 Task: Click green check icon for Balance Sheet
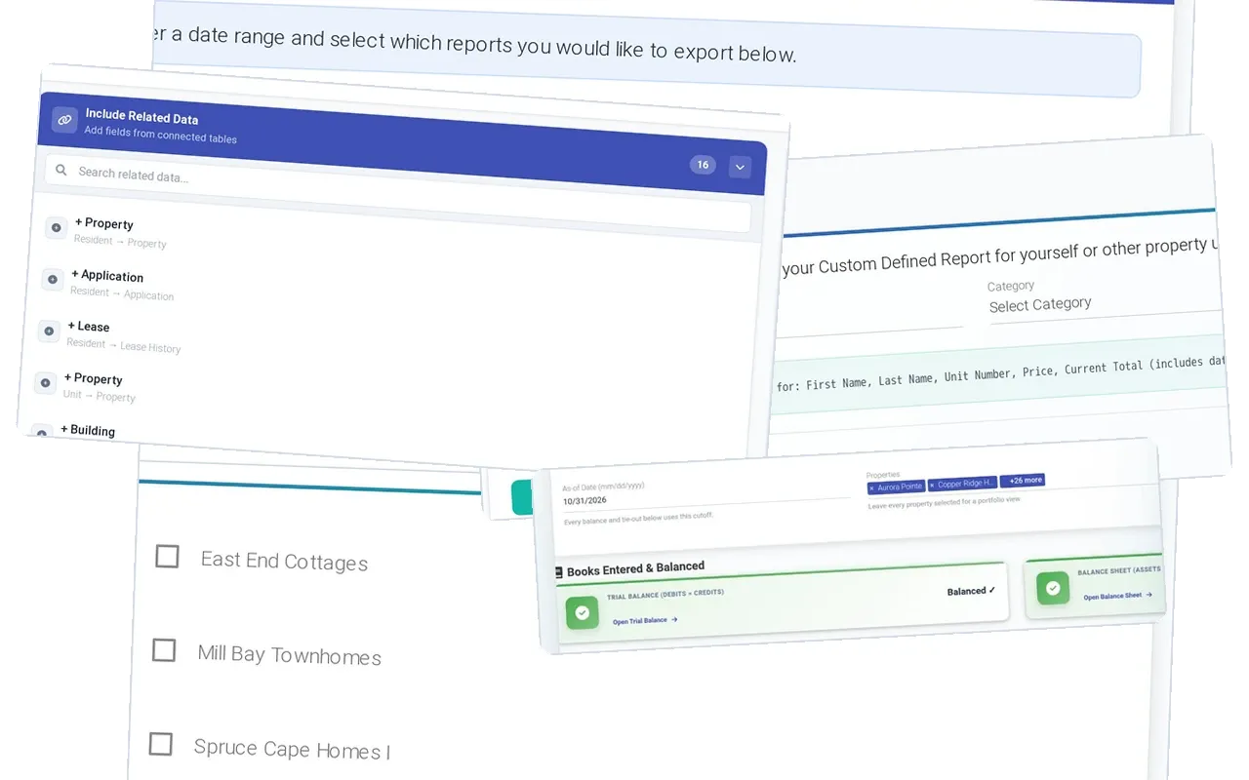[x=1053, y=588]
